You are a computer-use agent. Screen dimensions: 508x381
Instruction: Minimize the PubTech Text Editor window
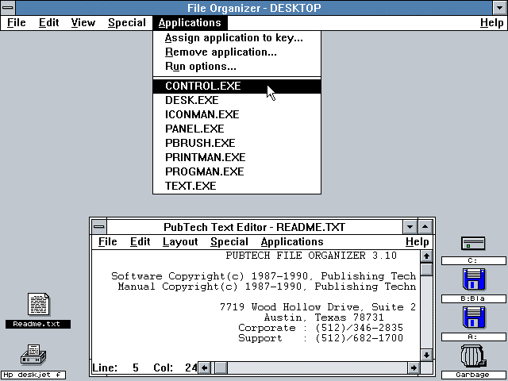[410, 227]
